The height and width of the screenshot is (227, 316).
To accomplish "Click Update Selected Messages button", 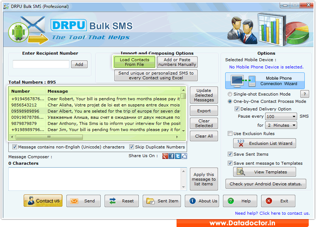I will 204,95.
